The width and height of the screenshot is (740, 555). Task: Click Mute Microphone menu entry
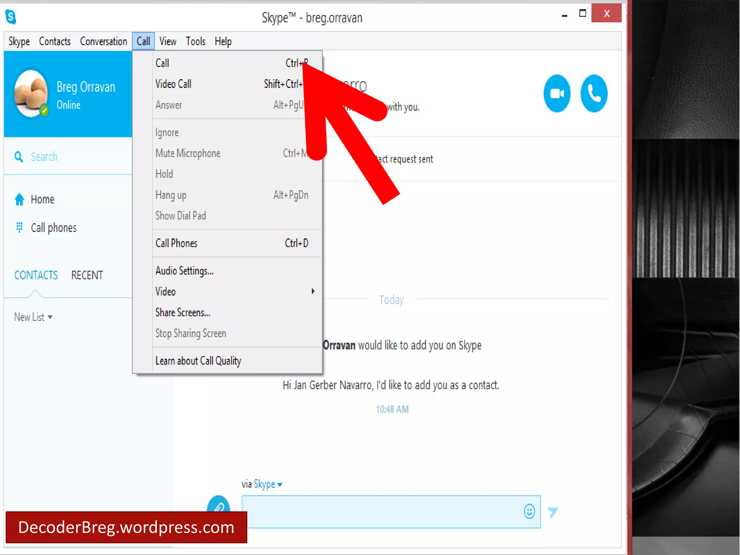tap(228, 153)
